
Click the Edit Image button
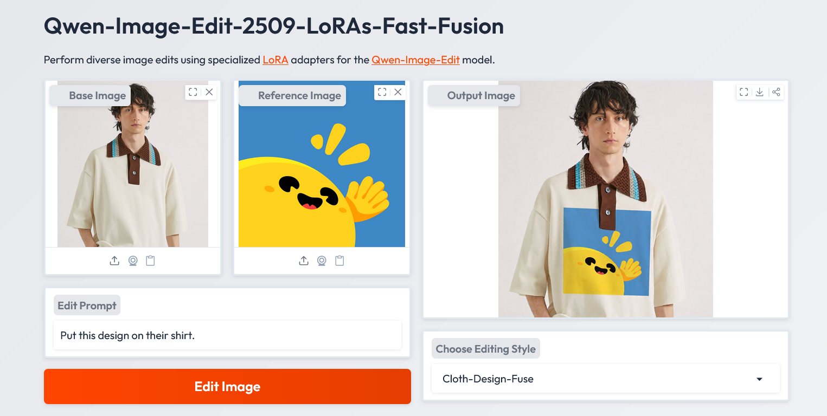227,387
